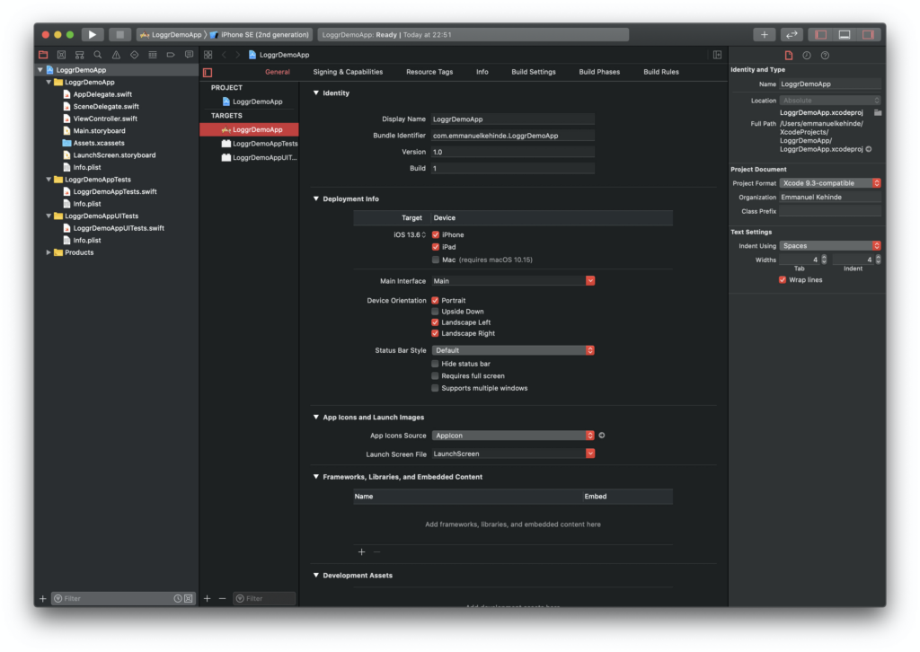
Task: Collapse Frameworks, Libraries, and Embedded Content section
Action: tap(316, 477)
